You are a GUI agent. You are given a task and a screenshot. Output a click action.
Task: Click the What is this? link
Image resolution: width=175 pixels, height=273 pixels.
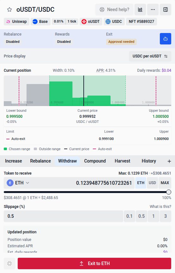point(160,207)
